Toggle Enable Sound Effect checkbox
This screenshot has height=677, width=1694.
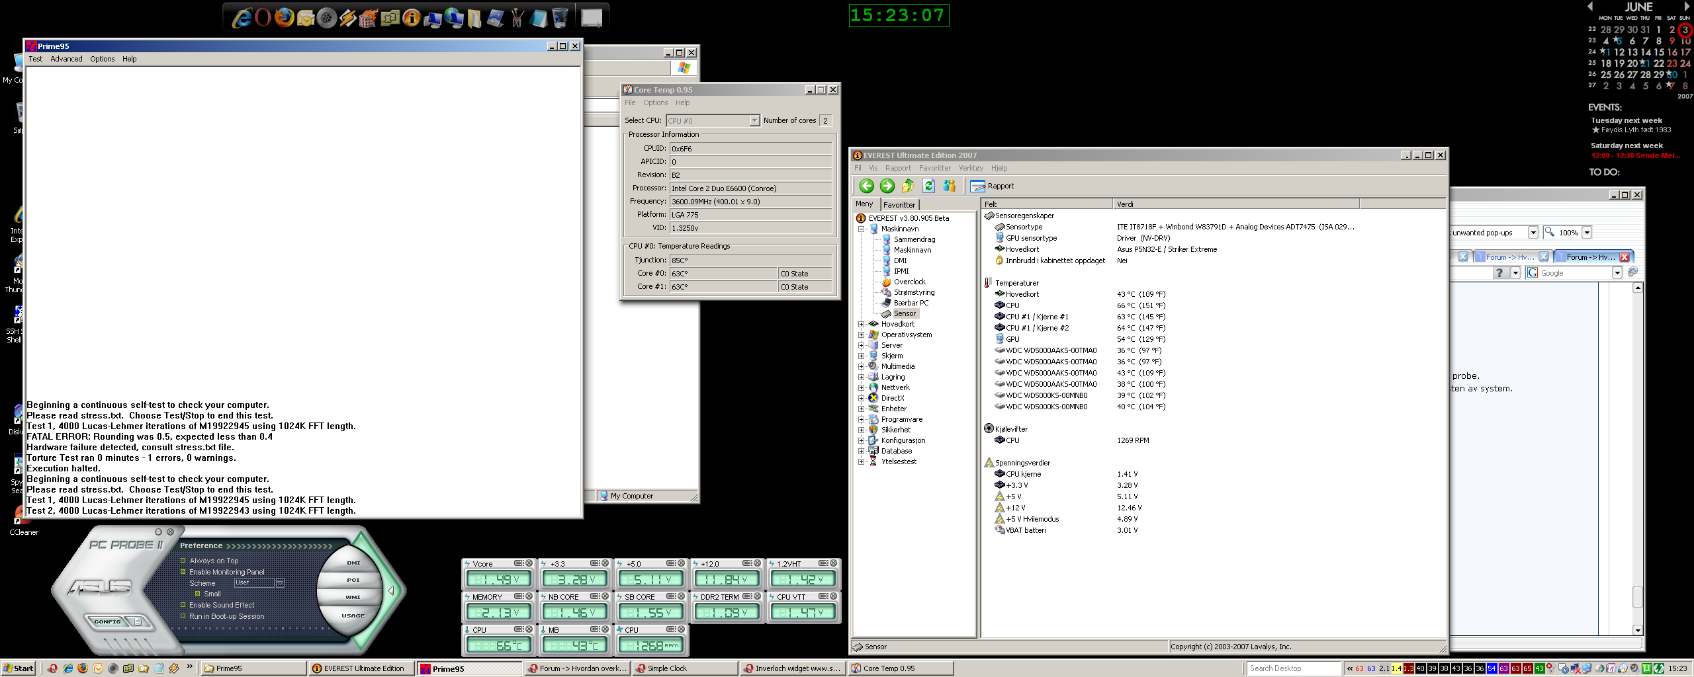[x=183, y=605]
